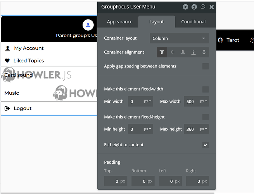Select the Layout tab
254x194 pixels.
tap(157, 22)
